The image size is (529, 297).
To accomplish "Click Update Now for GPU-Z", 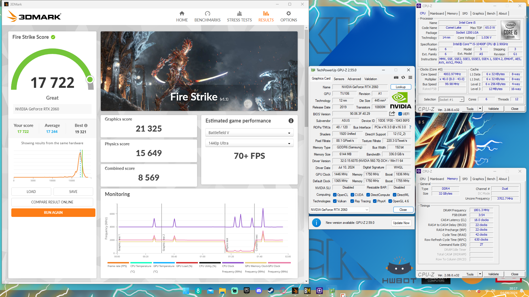I will click(x=401, y=223).
